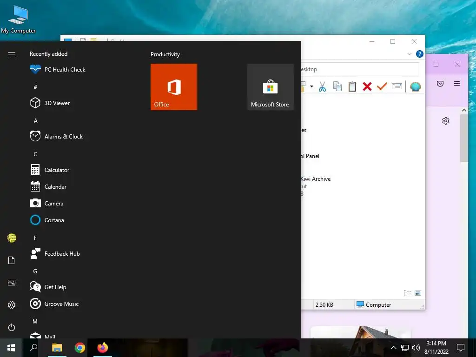Jump to '#' letter group header
Screen dimensions: 476x357
pyautogui.click(x=35, y=87)
